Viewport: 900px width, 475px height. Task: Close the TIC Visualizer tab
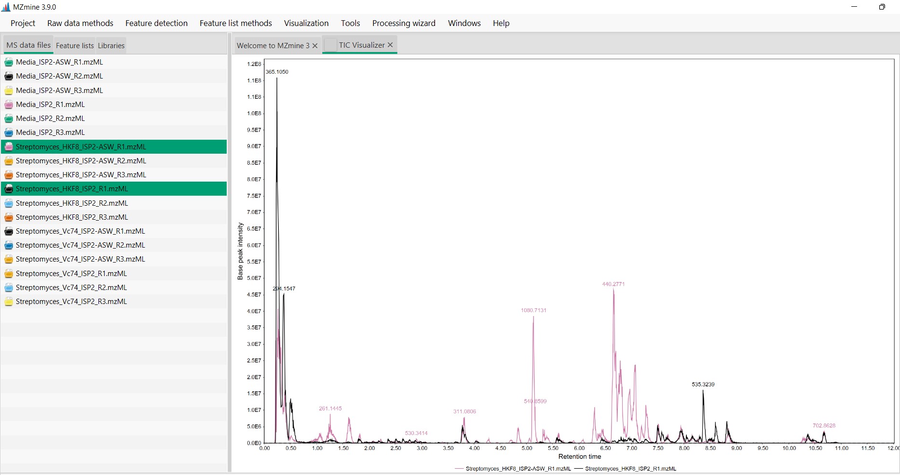[x=390, y=45]
